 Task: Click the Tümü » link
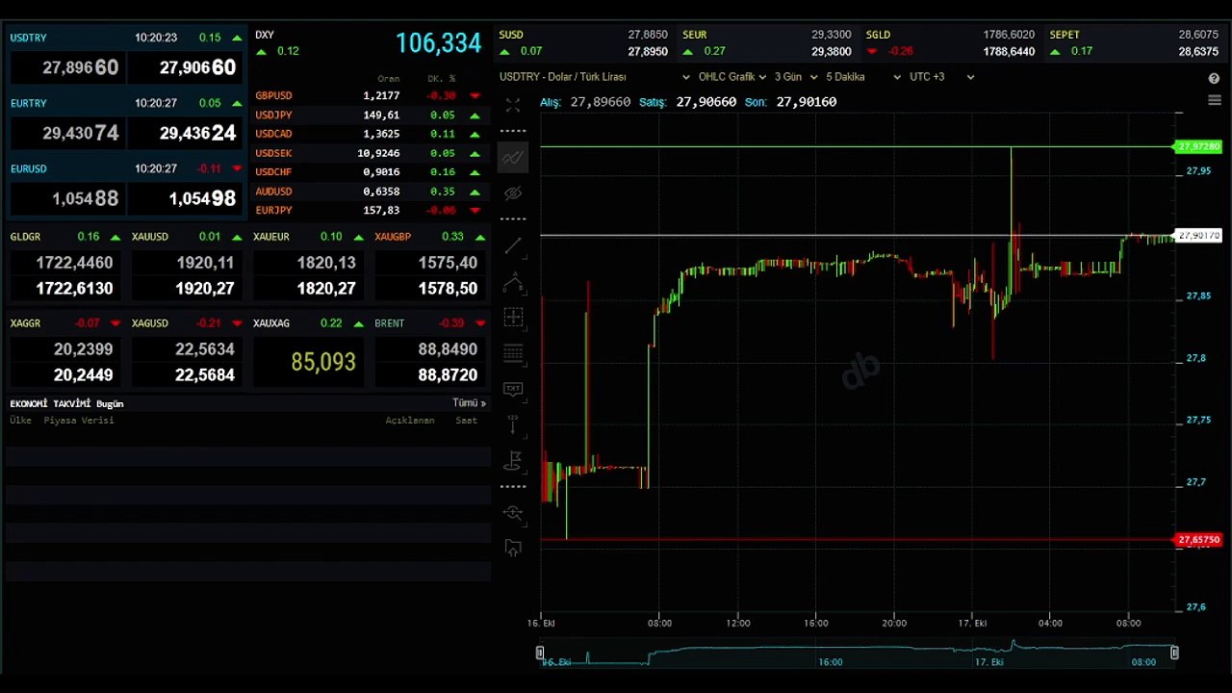click(x=469, y=403)
